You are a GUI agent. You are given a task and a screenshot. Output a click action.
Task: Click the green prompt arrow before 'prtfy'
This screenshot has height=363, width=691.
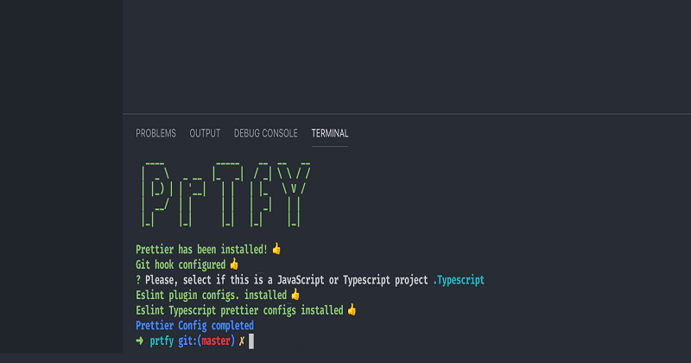pyautogui.click(x=140, y=341)
